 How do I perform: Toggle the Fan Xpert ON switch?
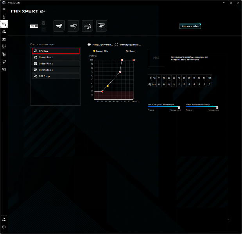pos(34,26)
